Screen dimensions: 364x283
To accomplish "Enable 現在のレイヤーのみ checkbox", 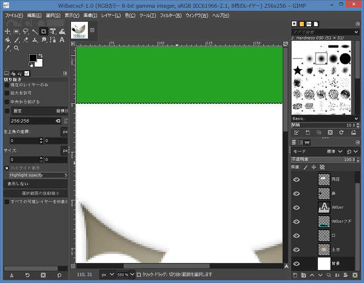I will 7,85.
